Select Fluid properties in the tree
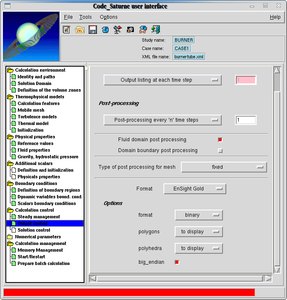287x300 pixels. (x=34, y=150)
